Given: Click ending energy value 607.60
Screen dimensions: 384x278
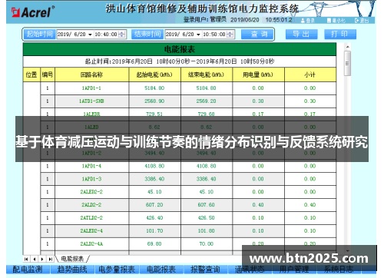Looking at the screenshot, I should tap(207, 205).
